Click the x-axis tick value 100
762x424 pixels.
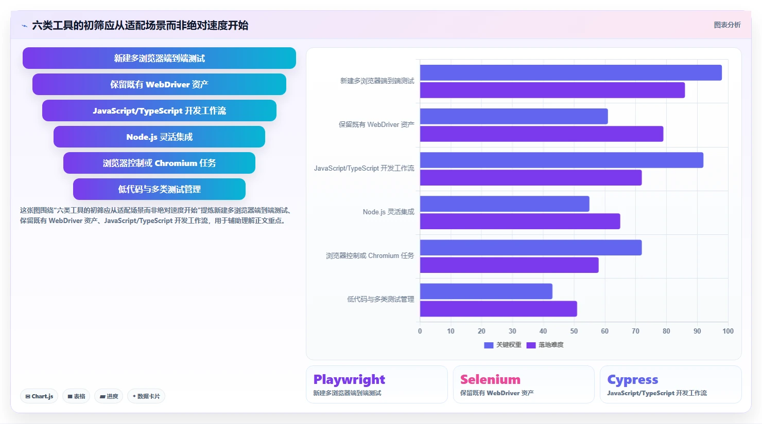pos(728,331)
